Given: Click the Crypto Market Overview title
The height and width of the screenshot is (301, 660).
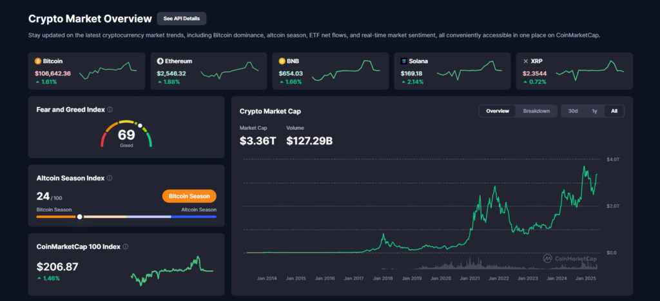Looking at the screenshot, I should pyautogui.click(x=90, y=19).
